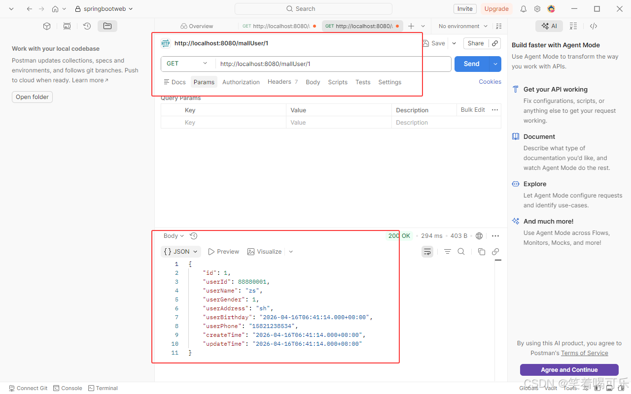
Task: Open Collections in the sidebar
Action: point(47,26)
